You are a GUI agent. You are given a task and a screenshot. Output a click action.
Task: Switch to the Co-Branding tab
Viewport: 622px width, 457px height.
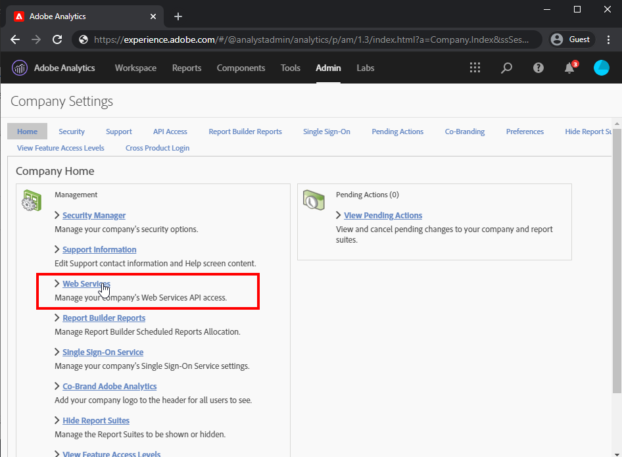[465, 132]
